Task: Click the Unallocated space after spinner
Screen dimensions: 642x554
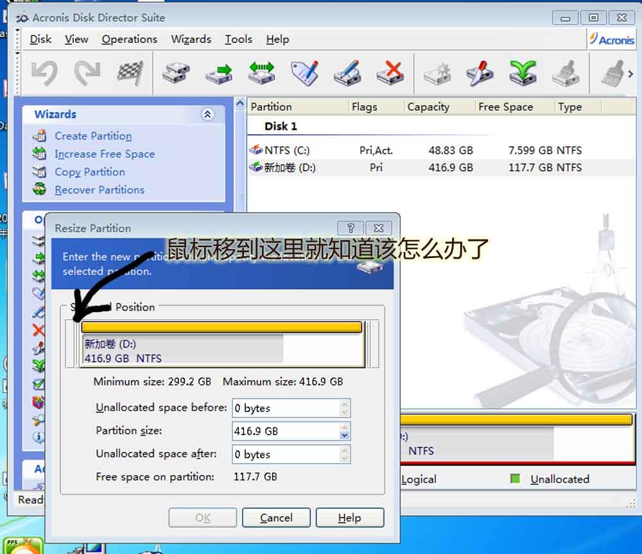Action: pos(344,454)
